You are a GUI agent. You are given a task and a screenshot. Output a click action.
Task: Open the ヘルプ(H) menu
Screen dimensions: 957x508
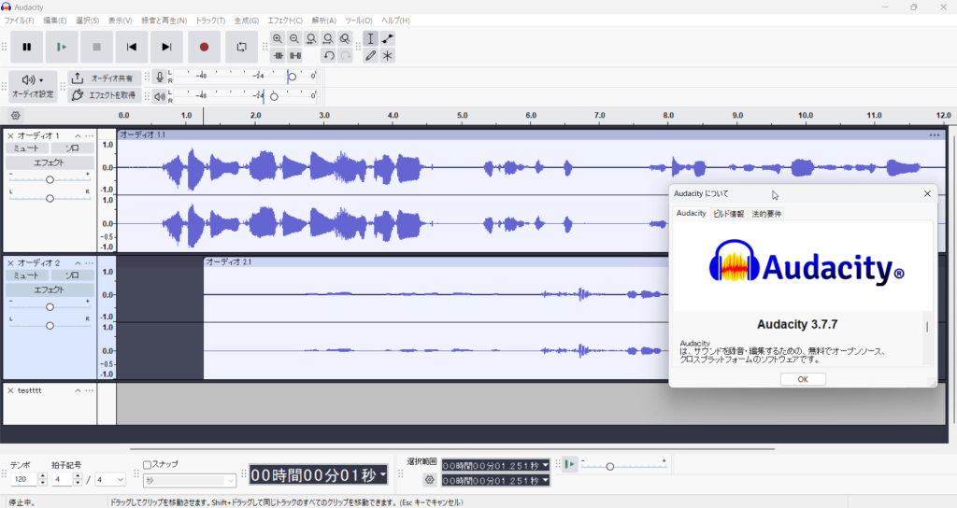[x=395, y=21]
